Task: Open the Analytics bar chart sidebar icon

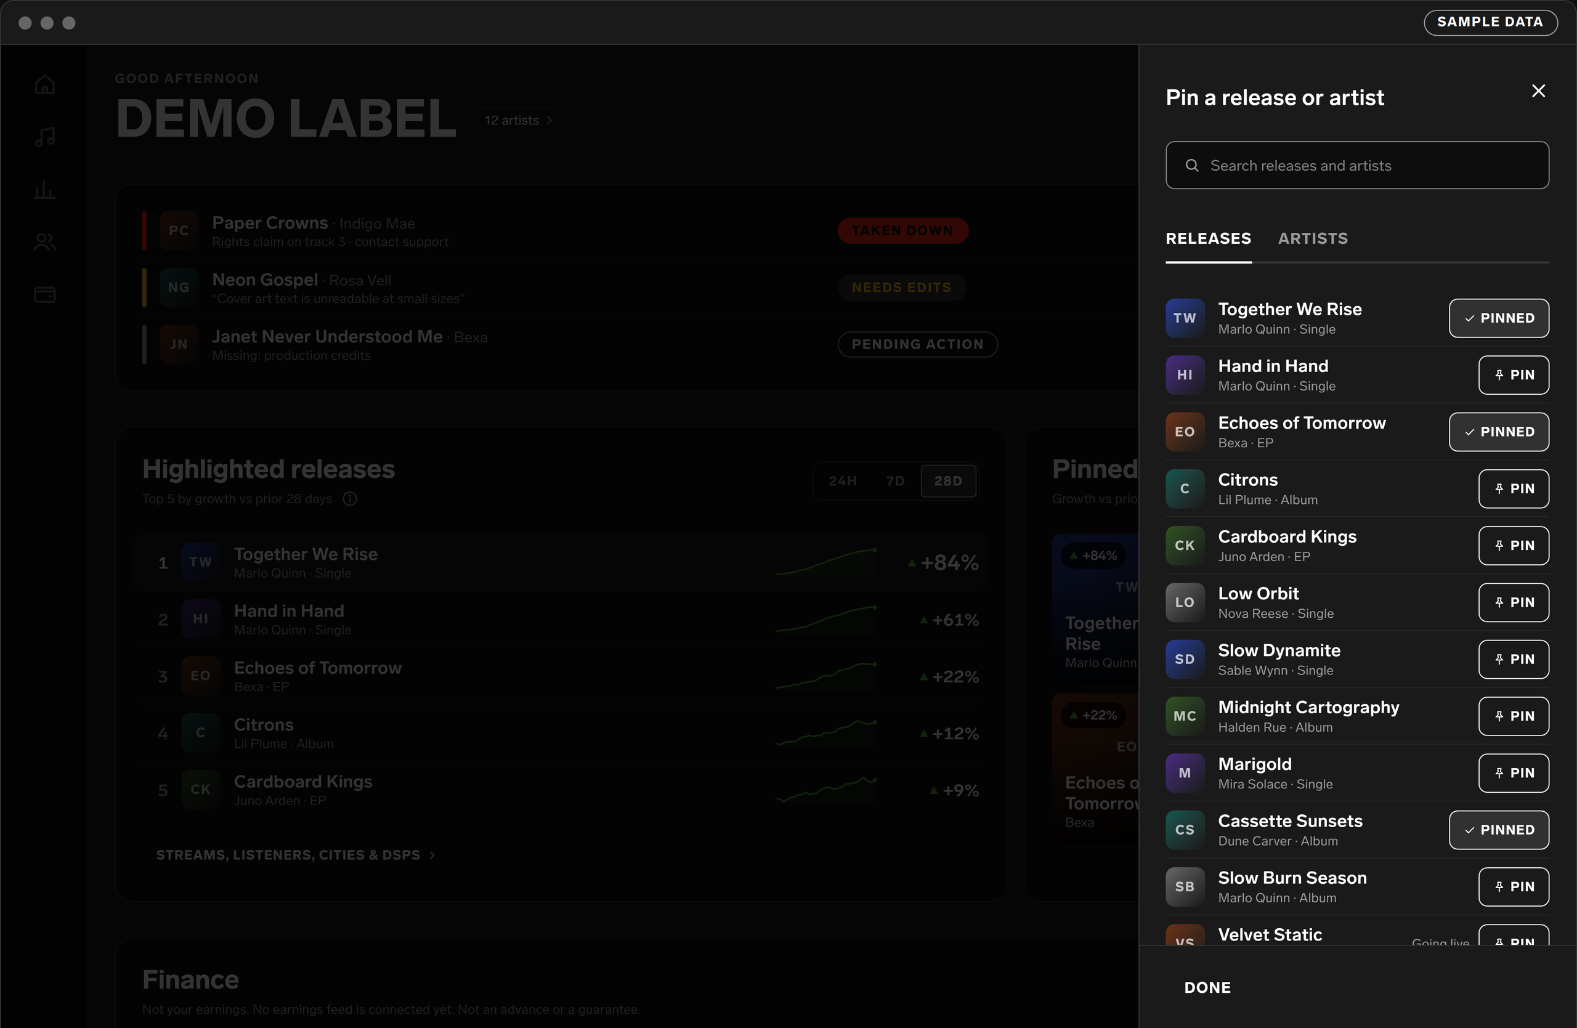Action: point(44,190)
